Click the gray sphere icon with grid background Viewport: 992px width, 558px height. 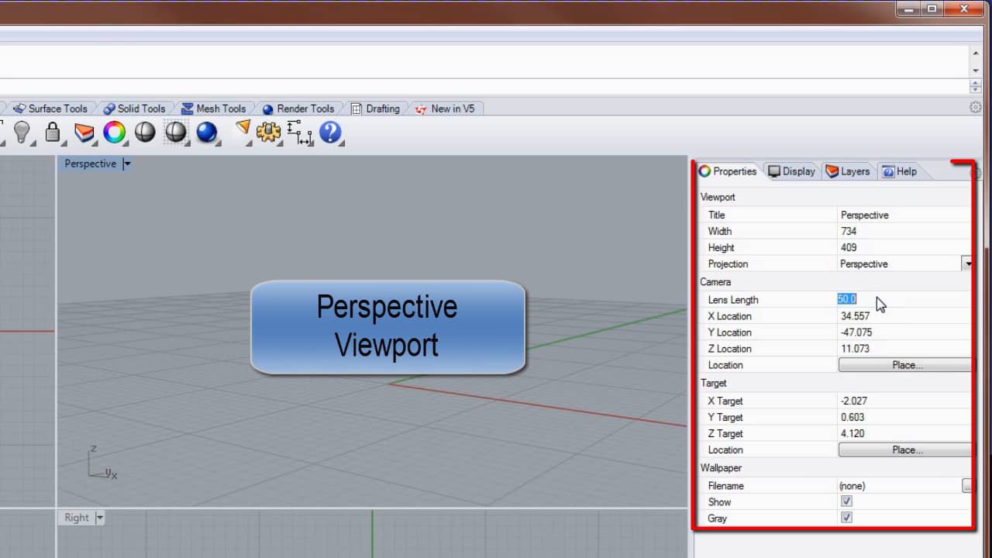click(x=176, y=133)
